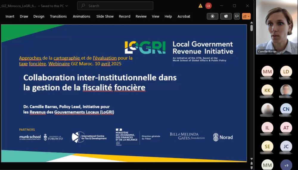298x170 pixels.
Task: Click the Record circle button
Action: coord(212,16)
